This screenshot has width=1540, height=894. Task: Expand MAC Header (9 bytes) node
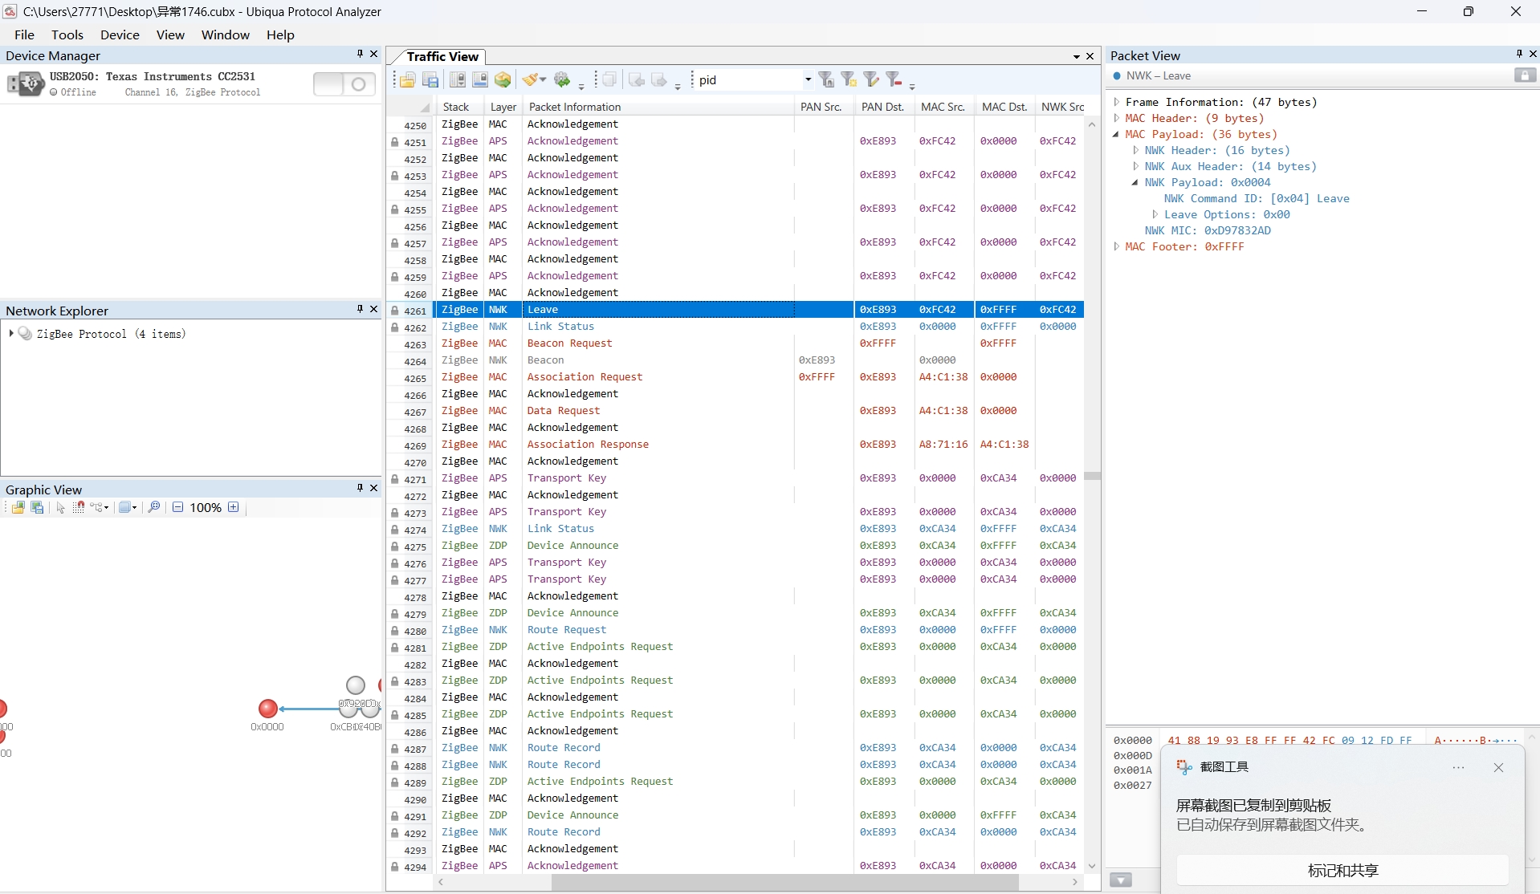click(x=1116, y=118)
